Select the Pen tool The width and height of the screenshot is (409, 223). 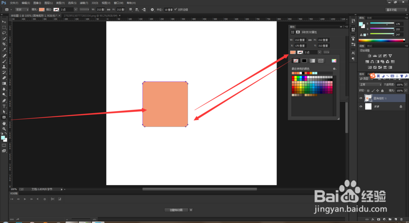[4, 100]
